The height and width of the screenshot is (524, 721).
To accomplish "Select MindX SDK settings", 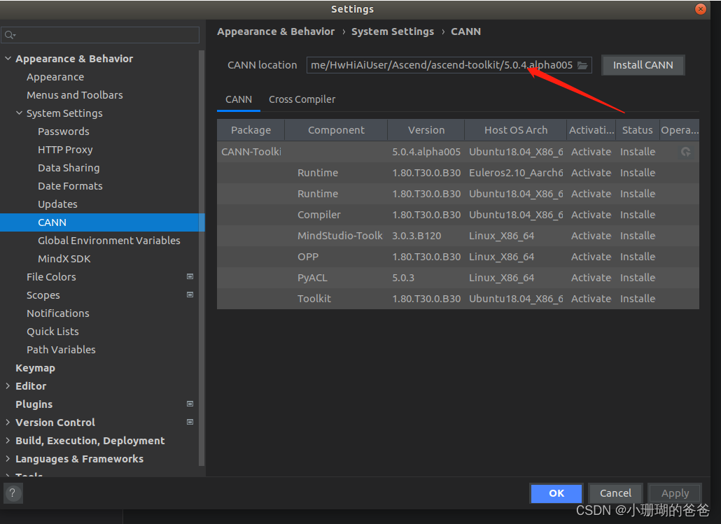I will (x=64, y=259).
